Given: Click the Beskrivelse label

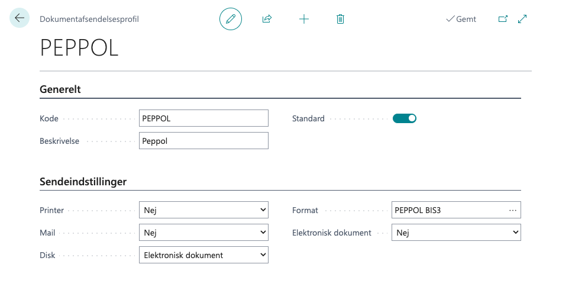Looking at the screenshot, I should 60,141.
